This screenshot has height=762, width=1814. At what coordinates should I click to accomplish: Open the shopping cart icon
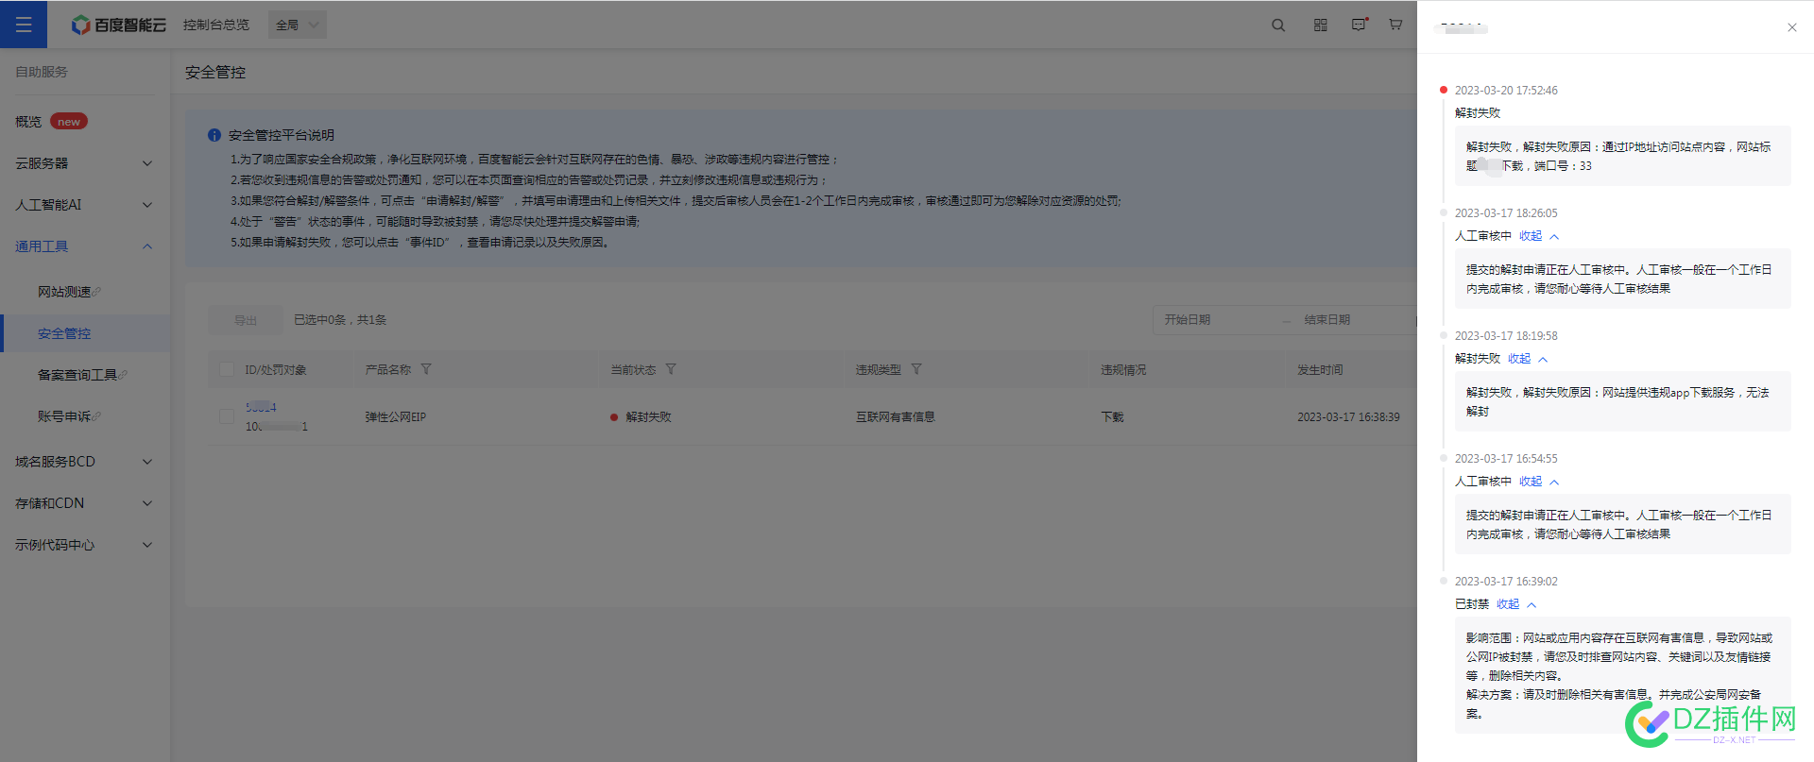pyautogui.click(x=1395, y=25)
